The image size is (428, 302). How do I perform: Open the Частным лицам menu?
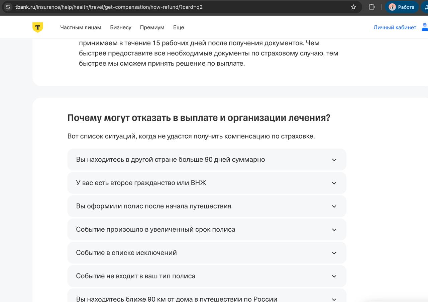tap(81, 27)
